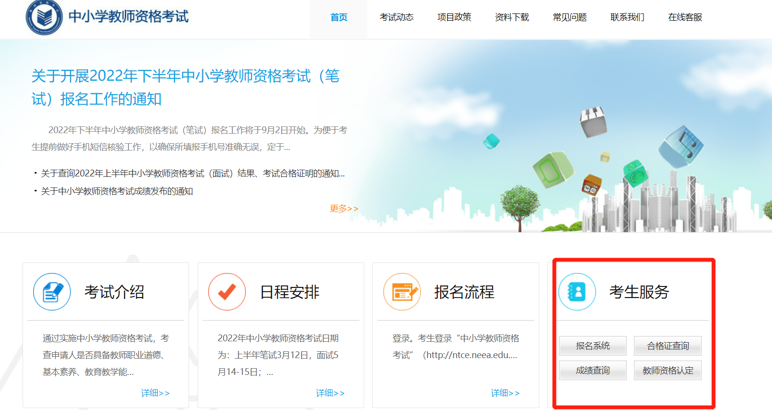
Task: Open the 报名系统 button
Action: point(593,346)
